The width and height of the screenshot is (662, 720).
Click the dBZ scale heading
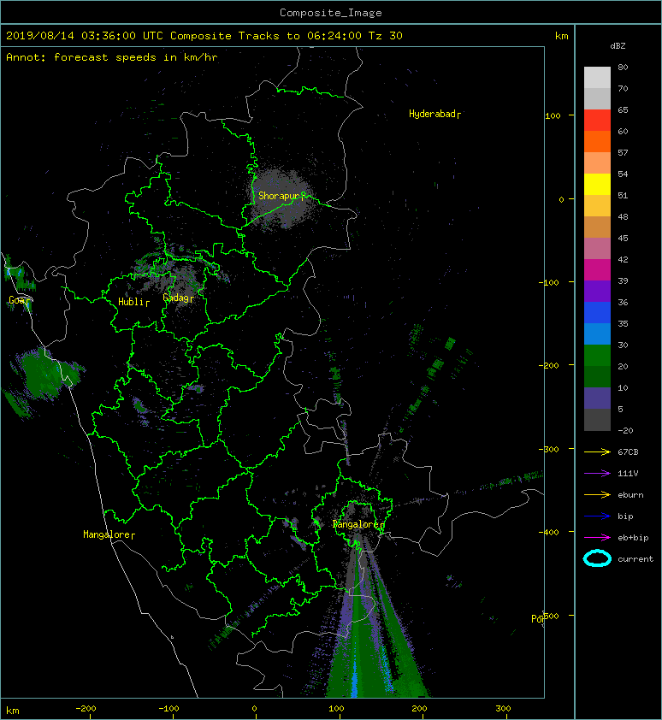coord(618,46)
